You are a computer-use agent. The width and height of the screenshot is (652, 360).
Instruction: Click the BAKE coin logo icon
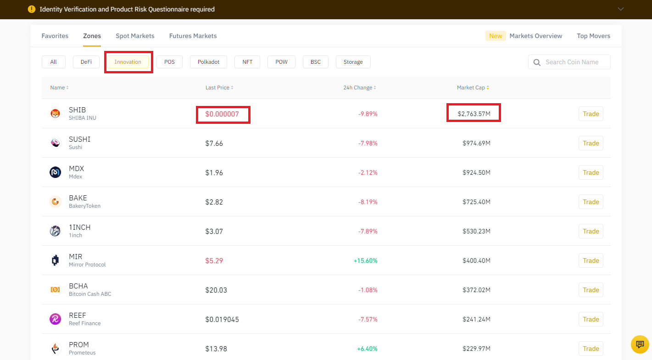click(x=55, y=202)
